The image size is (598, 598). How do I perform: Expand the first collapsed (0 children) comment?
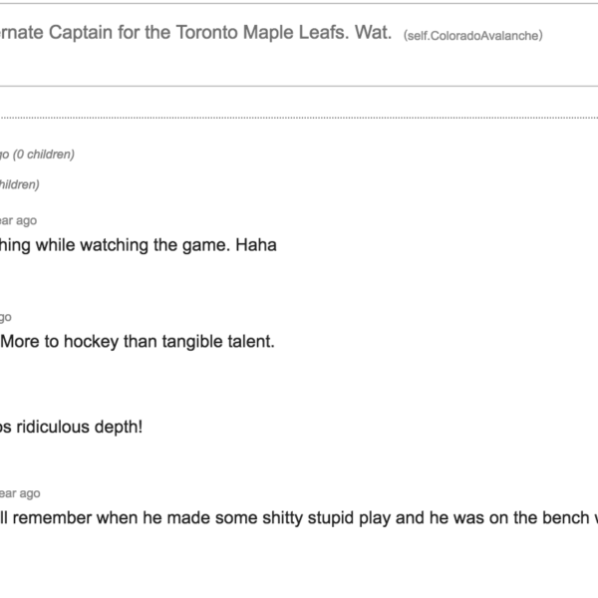42,154
